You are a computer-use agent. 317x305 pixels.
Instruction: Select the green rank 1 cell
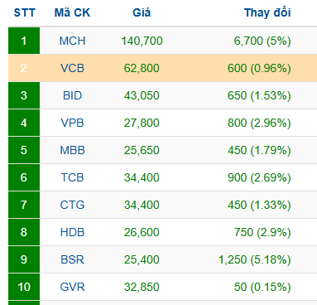click(24, 41)
